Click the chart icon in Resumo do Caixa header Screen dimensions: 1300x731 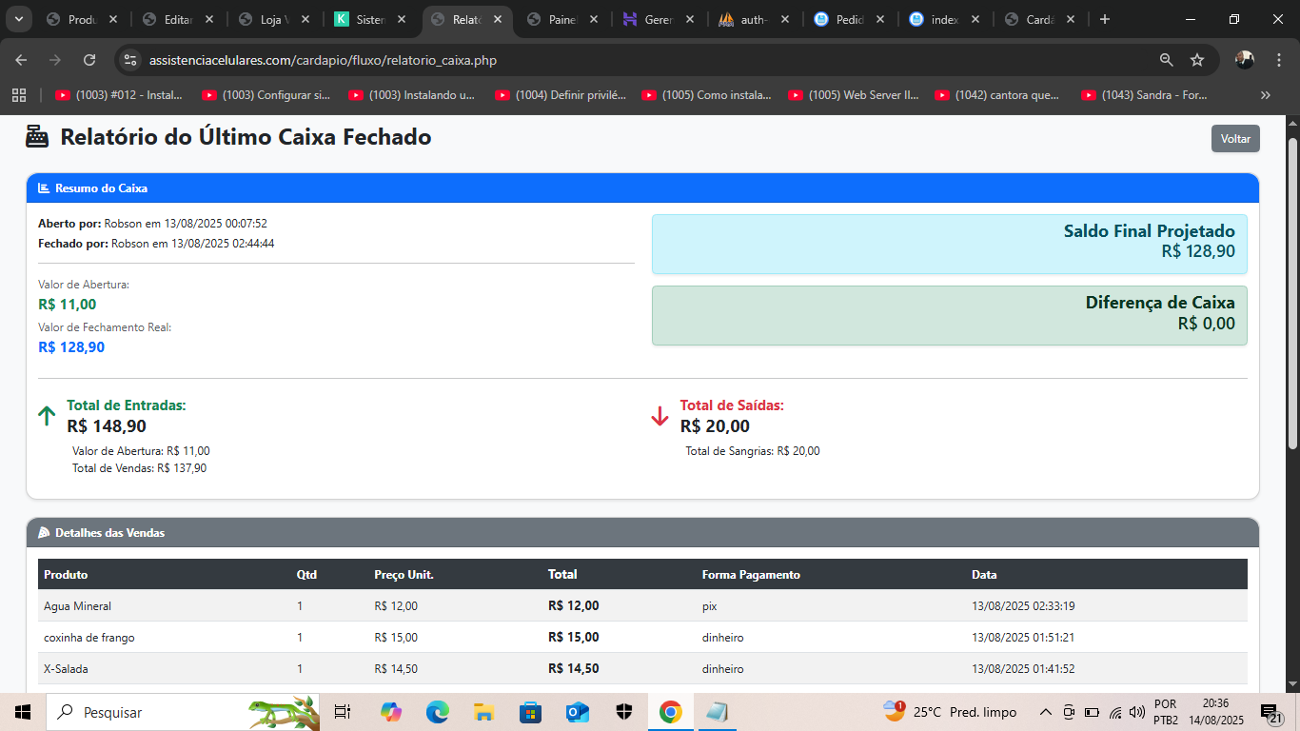pos(44,188)
